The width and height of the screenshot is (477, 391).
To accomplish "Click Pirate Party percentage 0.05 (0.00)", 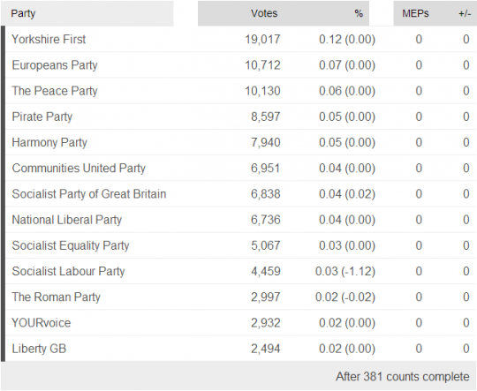I will [347, 117].
